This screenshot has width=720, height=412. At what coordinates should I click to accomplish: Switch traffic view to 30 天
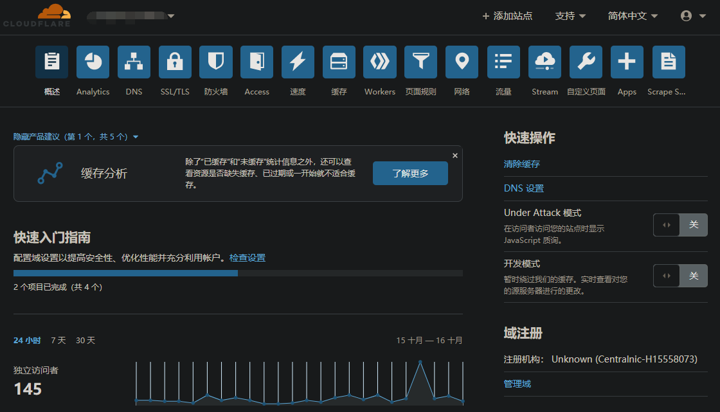coord(85,340)
